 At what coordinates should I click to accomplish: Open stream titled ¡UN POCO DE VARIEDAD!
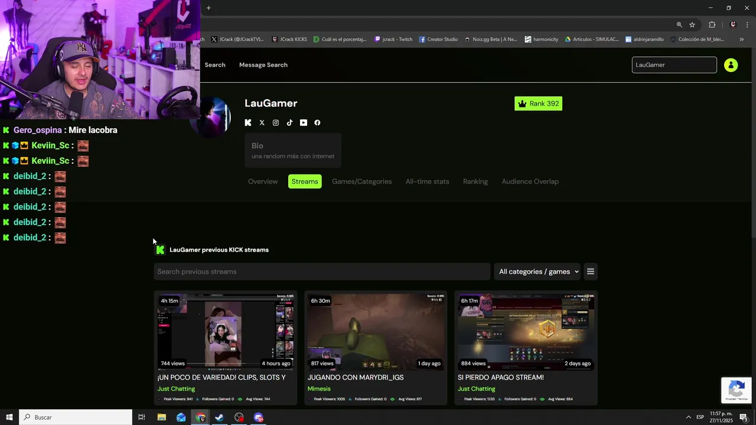(221, 377)
